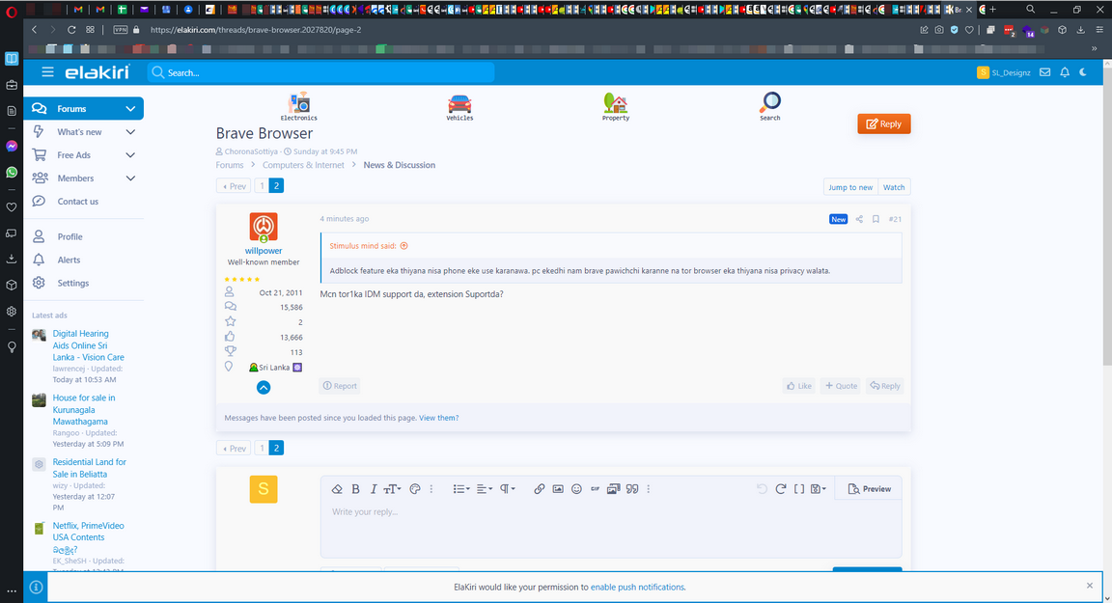Like willpower's post

pyautogui.click(x=799, y=386)
